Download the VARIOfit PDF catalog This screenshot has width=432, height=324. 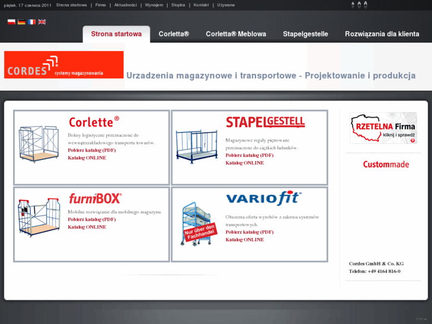click(x=250, y=232)
